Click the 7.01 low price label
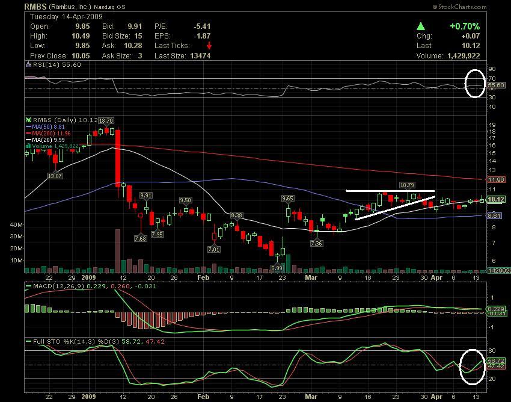 214,249
